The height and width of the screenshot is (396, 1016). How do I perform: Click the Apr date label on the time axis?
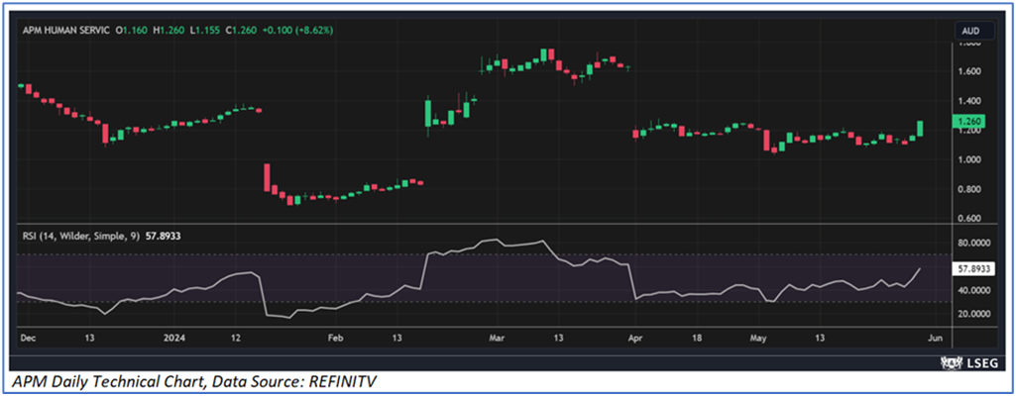(637, 338)
